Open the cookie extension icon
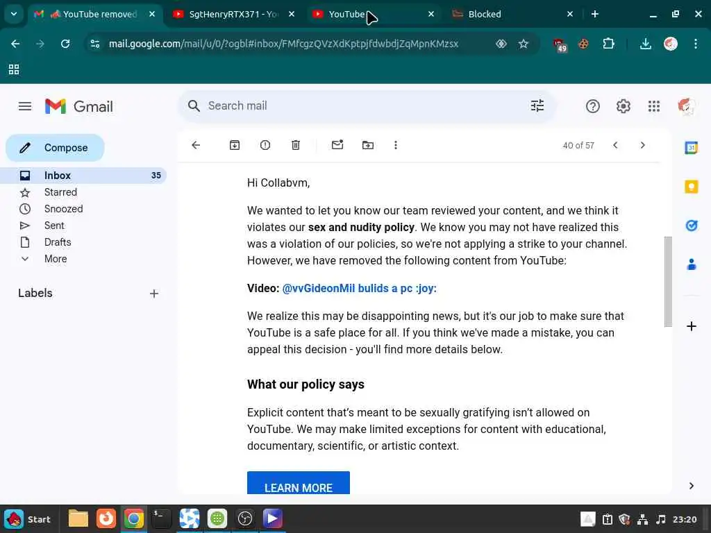711x533 pixels. [583, 44]
